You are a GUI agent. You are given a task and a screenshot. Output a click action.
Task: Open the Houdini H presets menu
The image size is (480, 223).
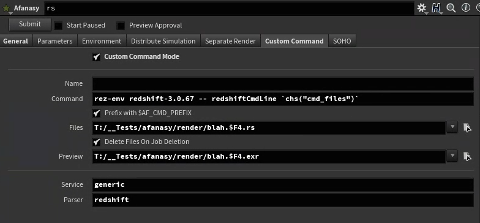click(x=436, y=8)
